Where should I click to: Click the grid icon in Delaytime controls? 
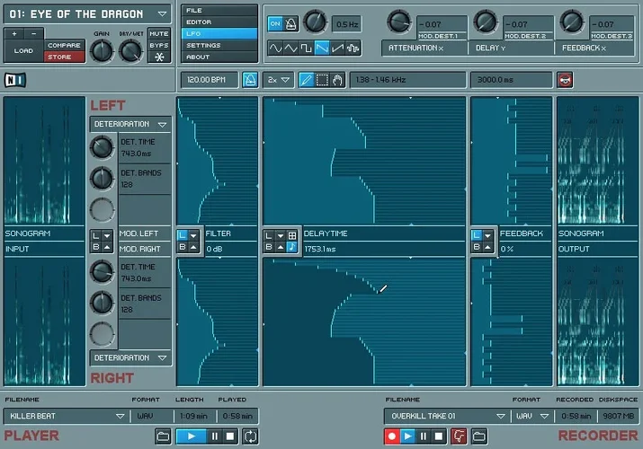(x=292, y=235)
